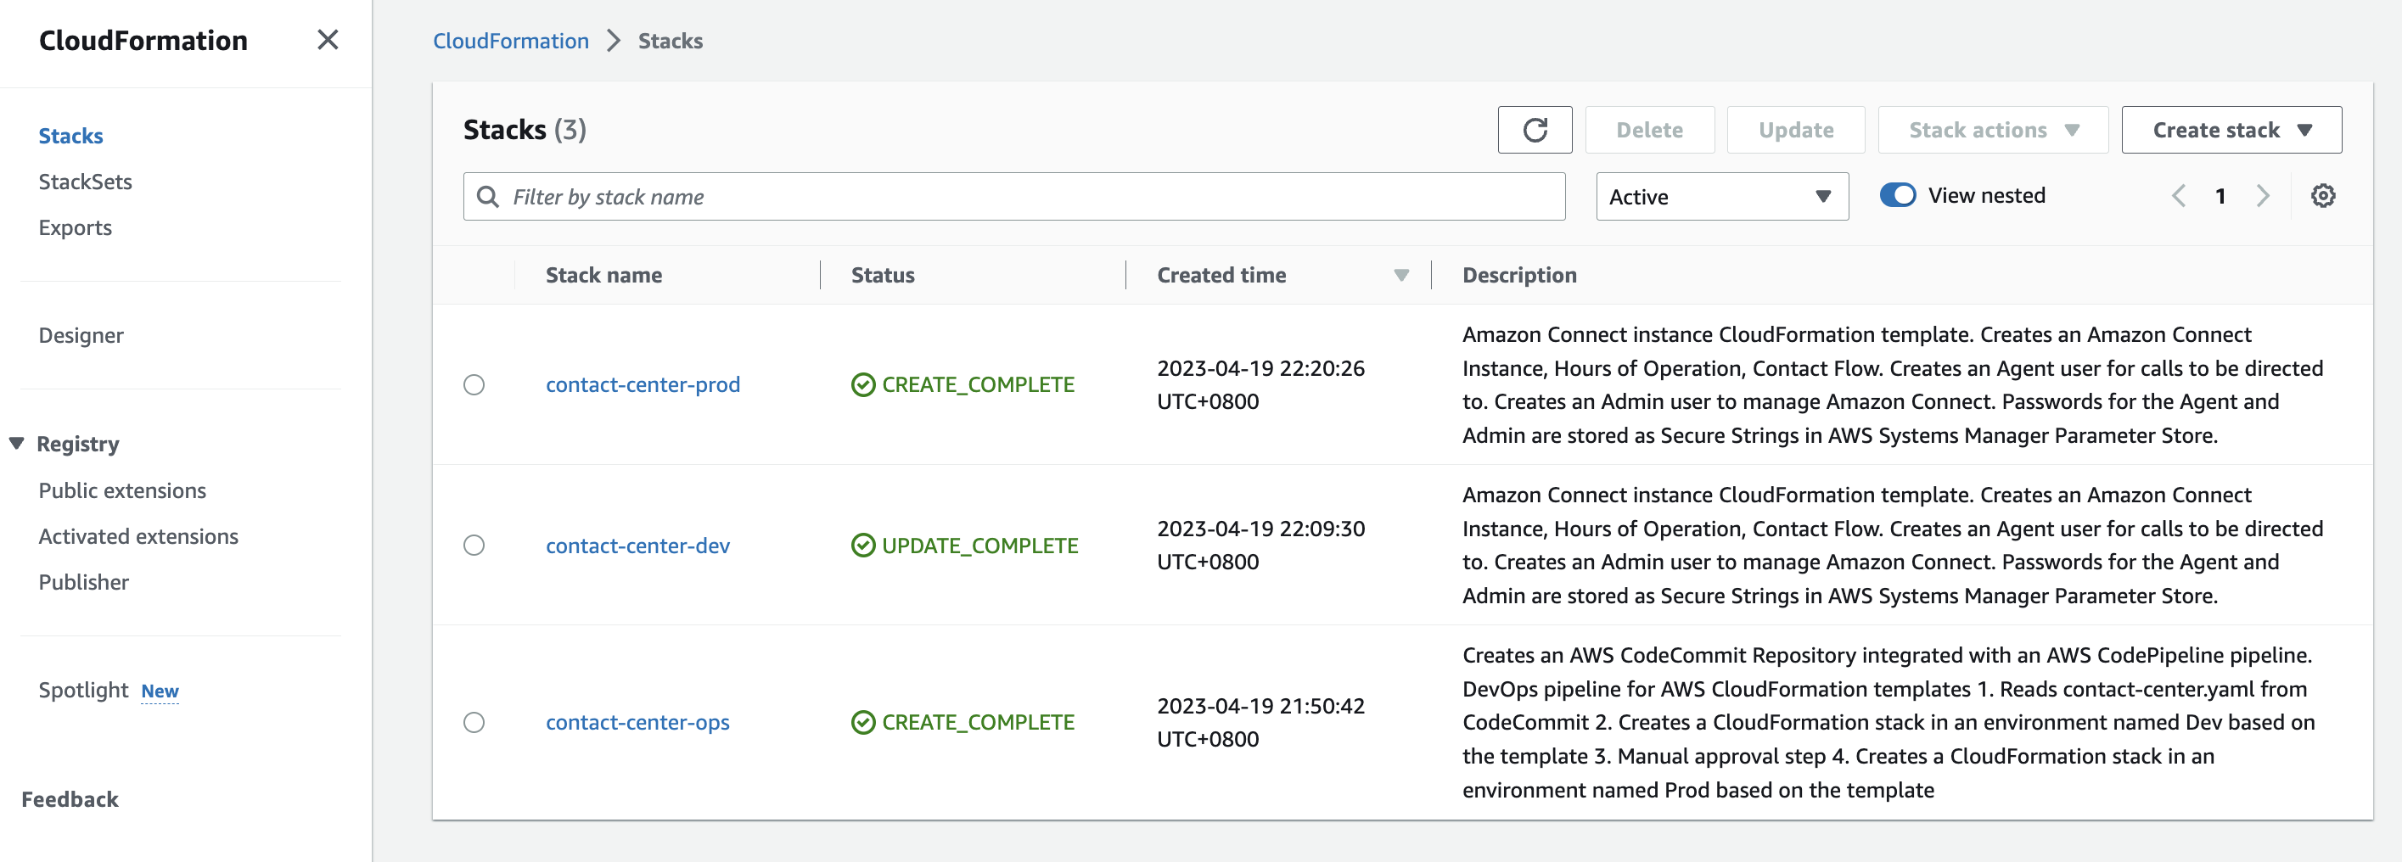Close the CloudFormation side navigation
Viewport: 2402px width, 862px height.
(328, 39)
